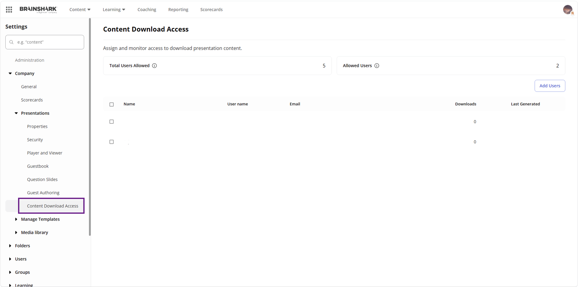Go to Coaching in top navigation
Screen dimensions: 578x287
tap(147, 10)
